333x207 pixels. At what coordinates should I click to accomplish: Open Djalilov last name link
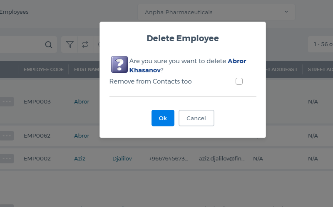(122, 158)
